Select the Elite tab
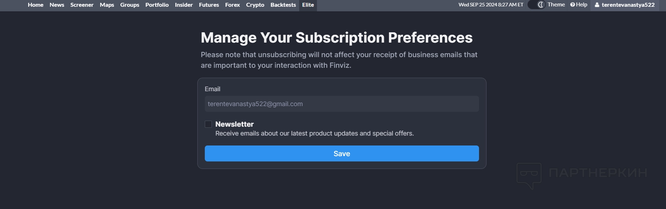666x209 pixels. pos(308,5)
